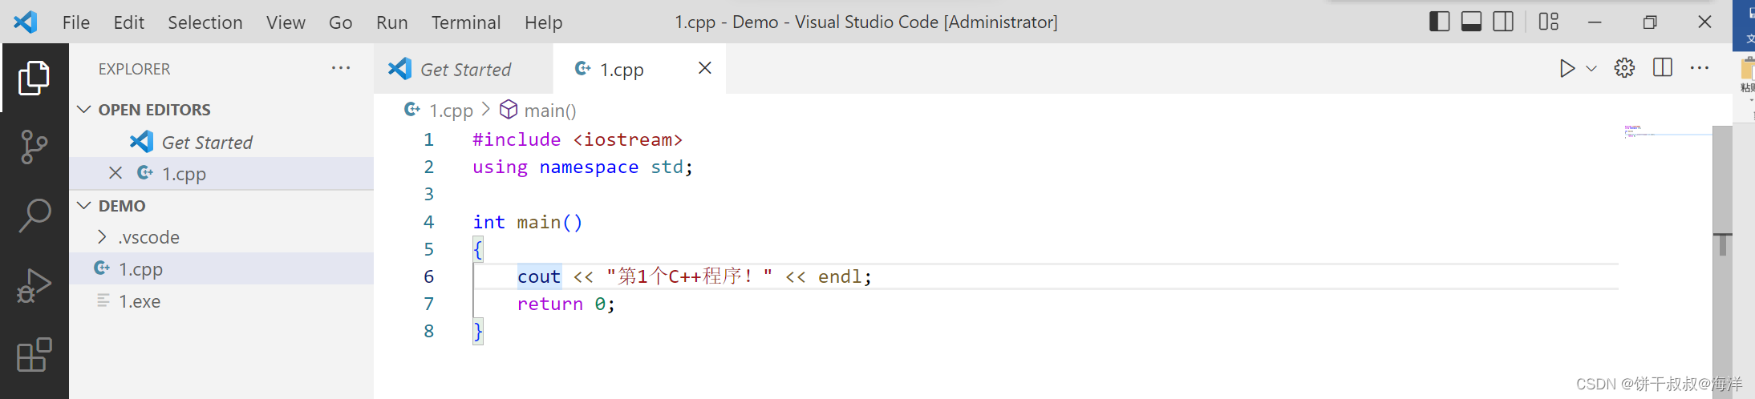Open the Run menu
The image size is (1755, 399).
pos(392,22)
